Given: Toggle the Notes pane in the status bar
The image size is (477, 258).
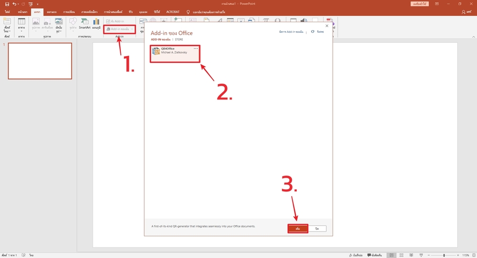Looking at the screenshot, I should point(356,255).
